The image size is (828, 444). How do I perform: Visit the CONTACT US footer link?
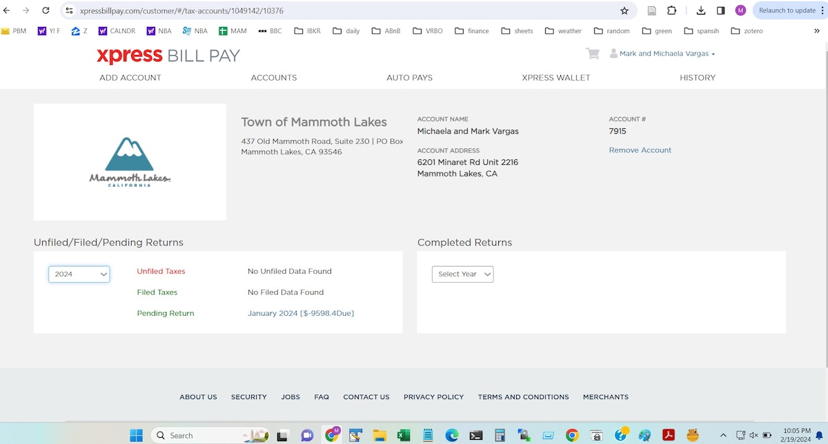coord(366,397)
